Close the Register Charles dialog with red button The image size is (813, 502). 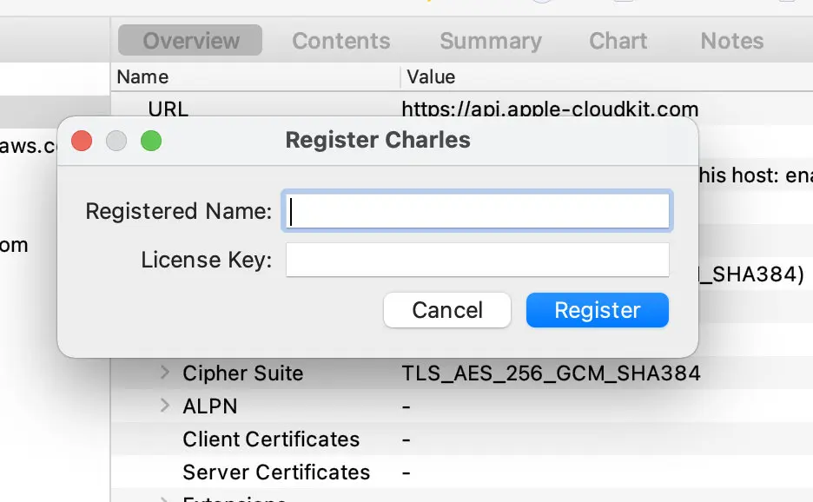tap(82, 141)
